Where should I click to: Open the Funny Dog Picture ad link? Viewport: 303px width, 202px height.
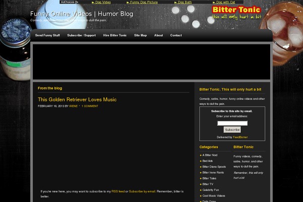point(142,2)
